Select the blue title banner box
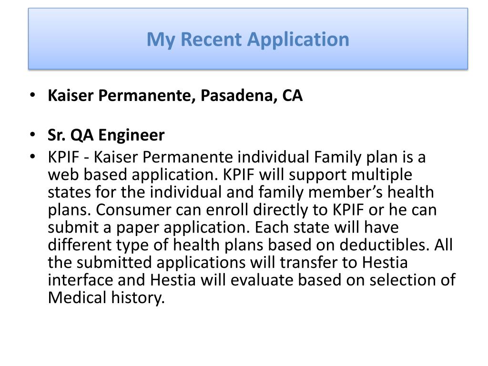Viewport: 488px width, 366px height. pyautogui.click(x=248, y=39)
